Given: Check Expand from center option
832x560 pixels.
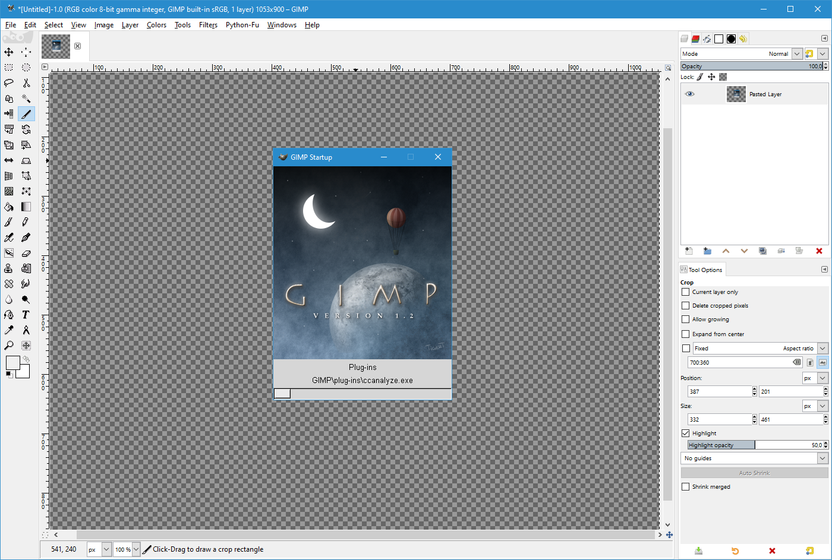Looking at the screenshot, I should 685,334.
